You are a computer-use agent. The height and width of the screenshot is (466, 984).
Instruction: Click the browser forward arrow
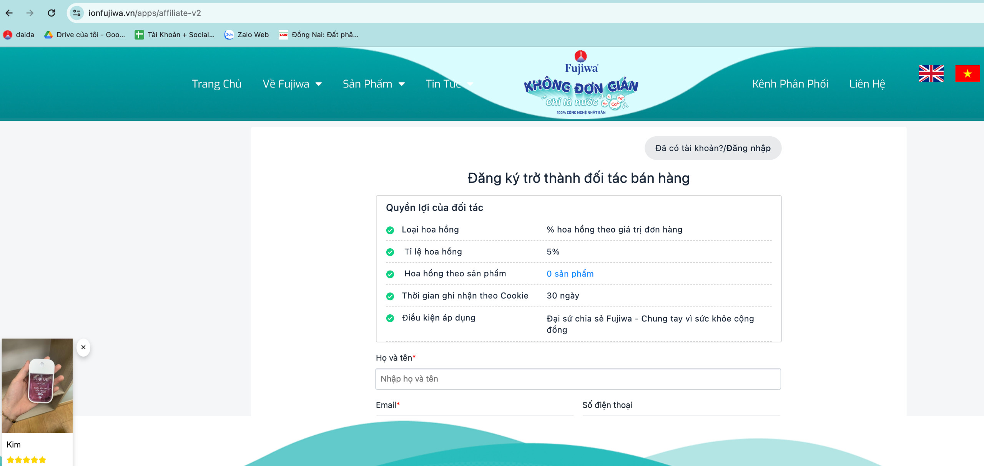[30, 13]
